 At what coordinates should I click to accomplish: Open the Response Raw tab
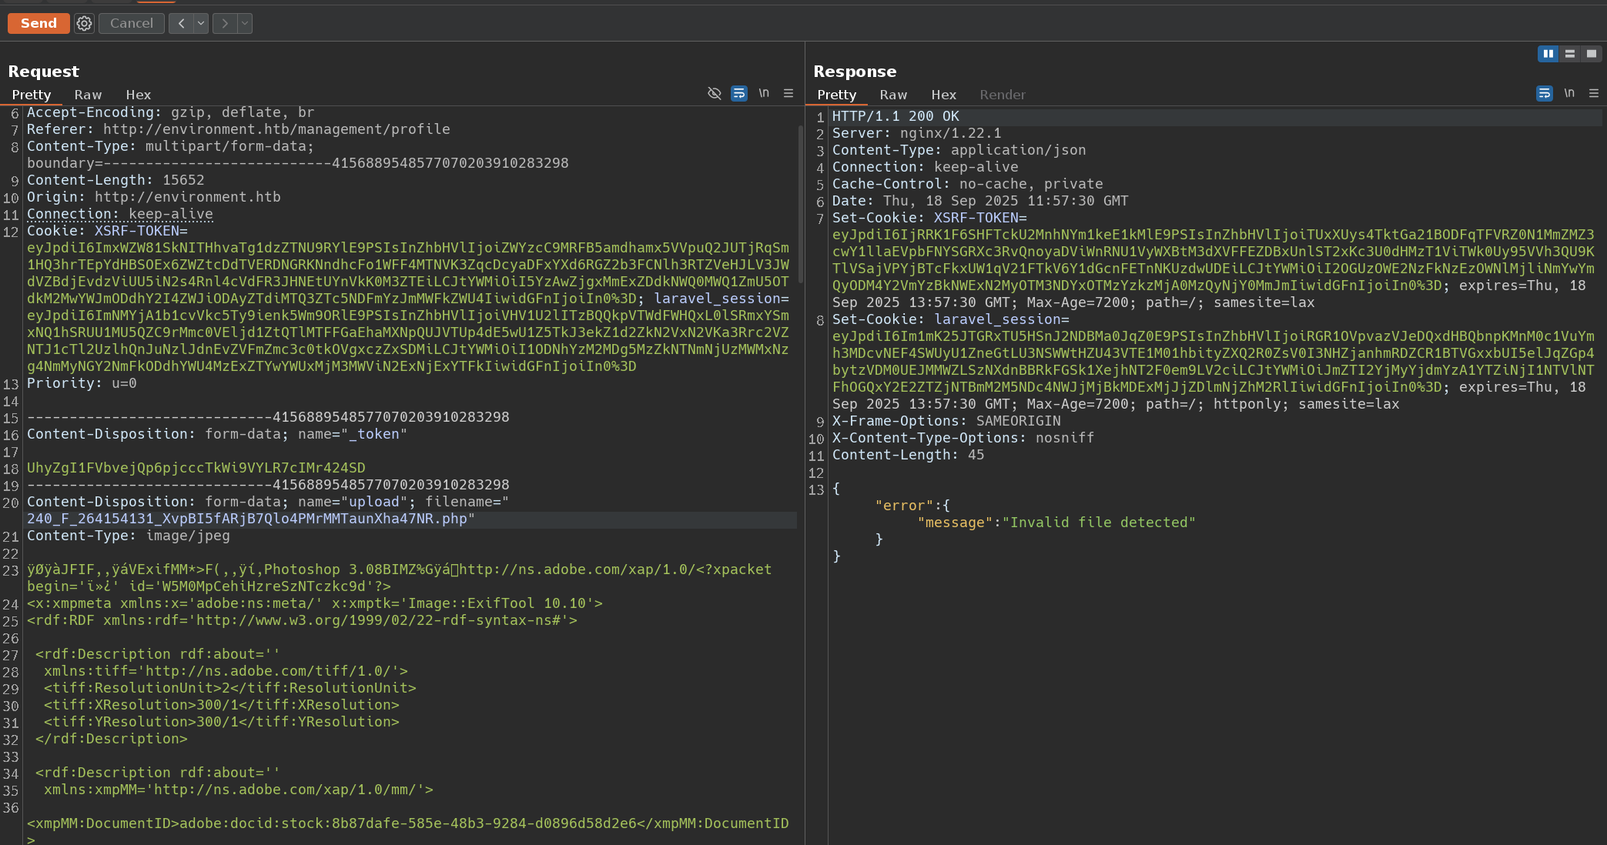point(893,95)
